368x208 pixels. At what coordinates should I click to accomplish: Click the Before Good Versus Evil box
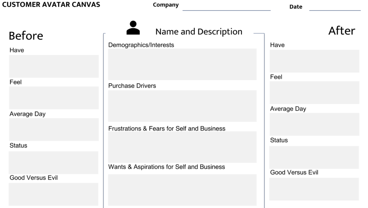[54, 194]
